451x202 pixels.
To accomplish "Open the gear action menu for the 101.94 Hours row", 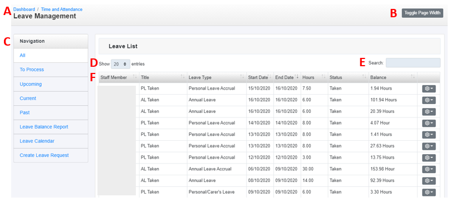I will pos(429,100).
